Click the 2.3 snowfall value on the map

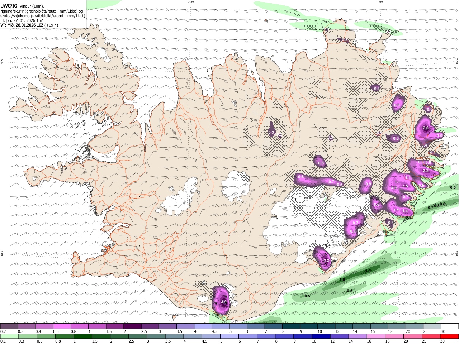coord(326,261)
